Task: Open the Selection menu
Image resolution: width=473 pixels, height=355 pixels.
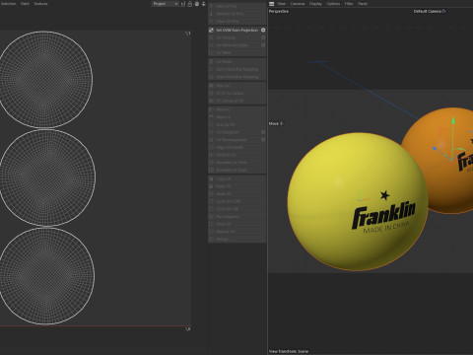Action: (8, 4)
